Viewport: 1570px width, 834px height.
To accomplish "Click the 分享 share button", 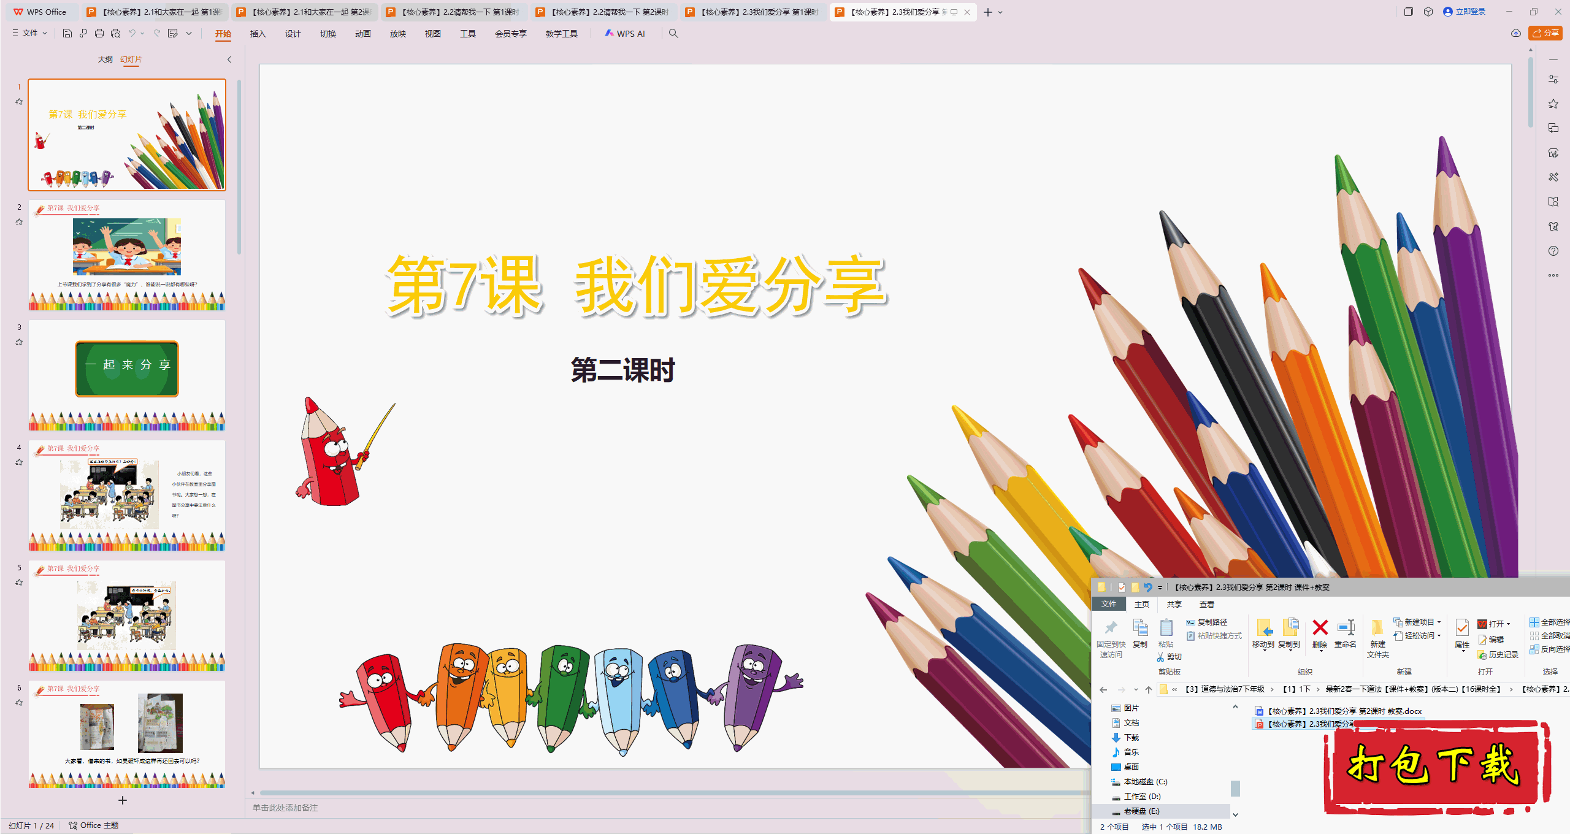I will (x=1545, y=33).
